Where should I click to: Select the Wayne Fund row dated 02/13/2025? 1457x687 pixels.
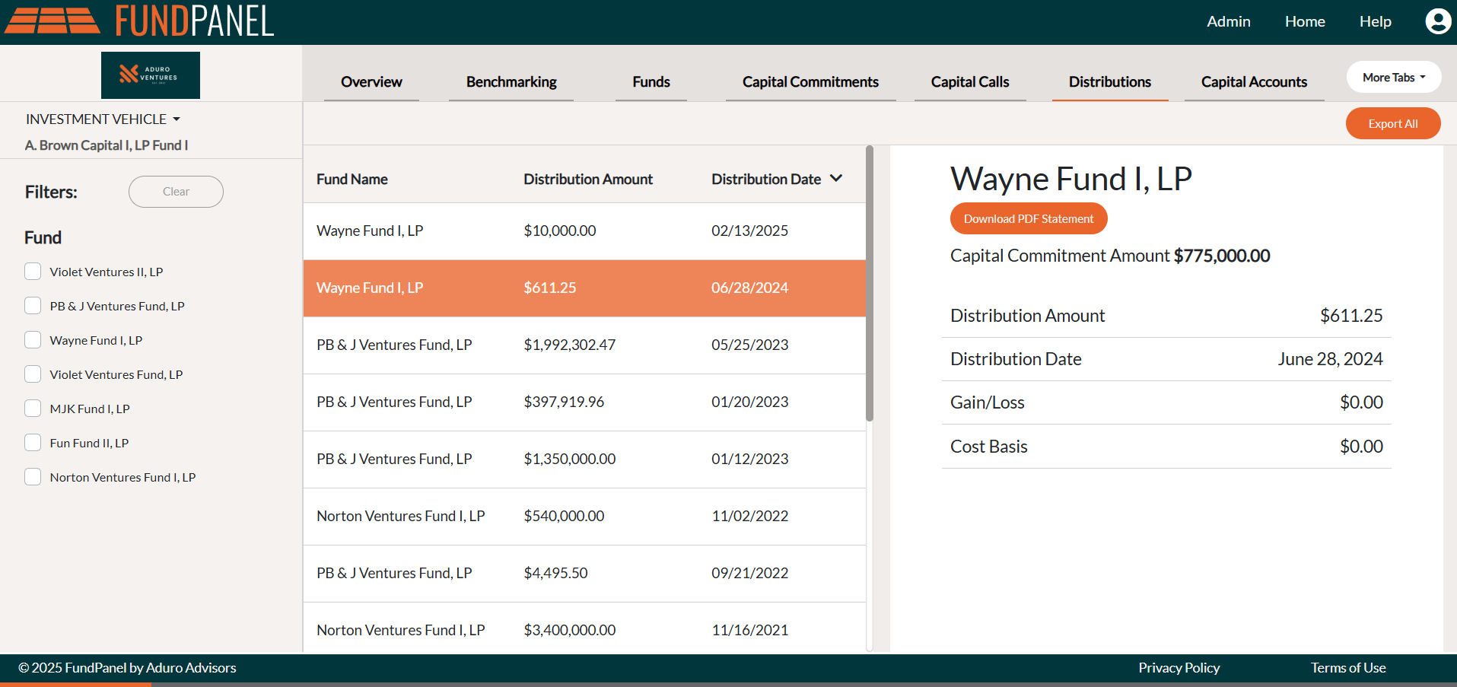tap(584, 231)
